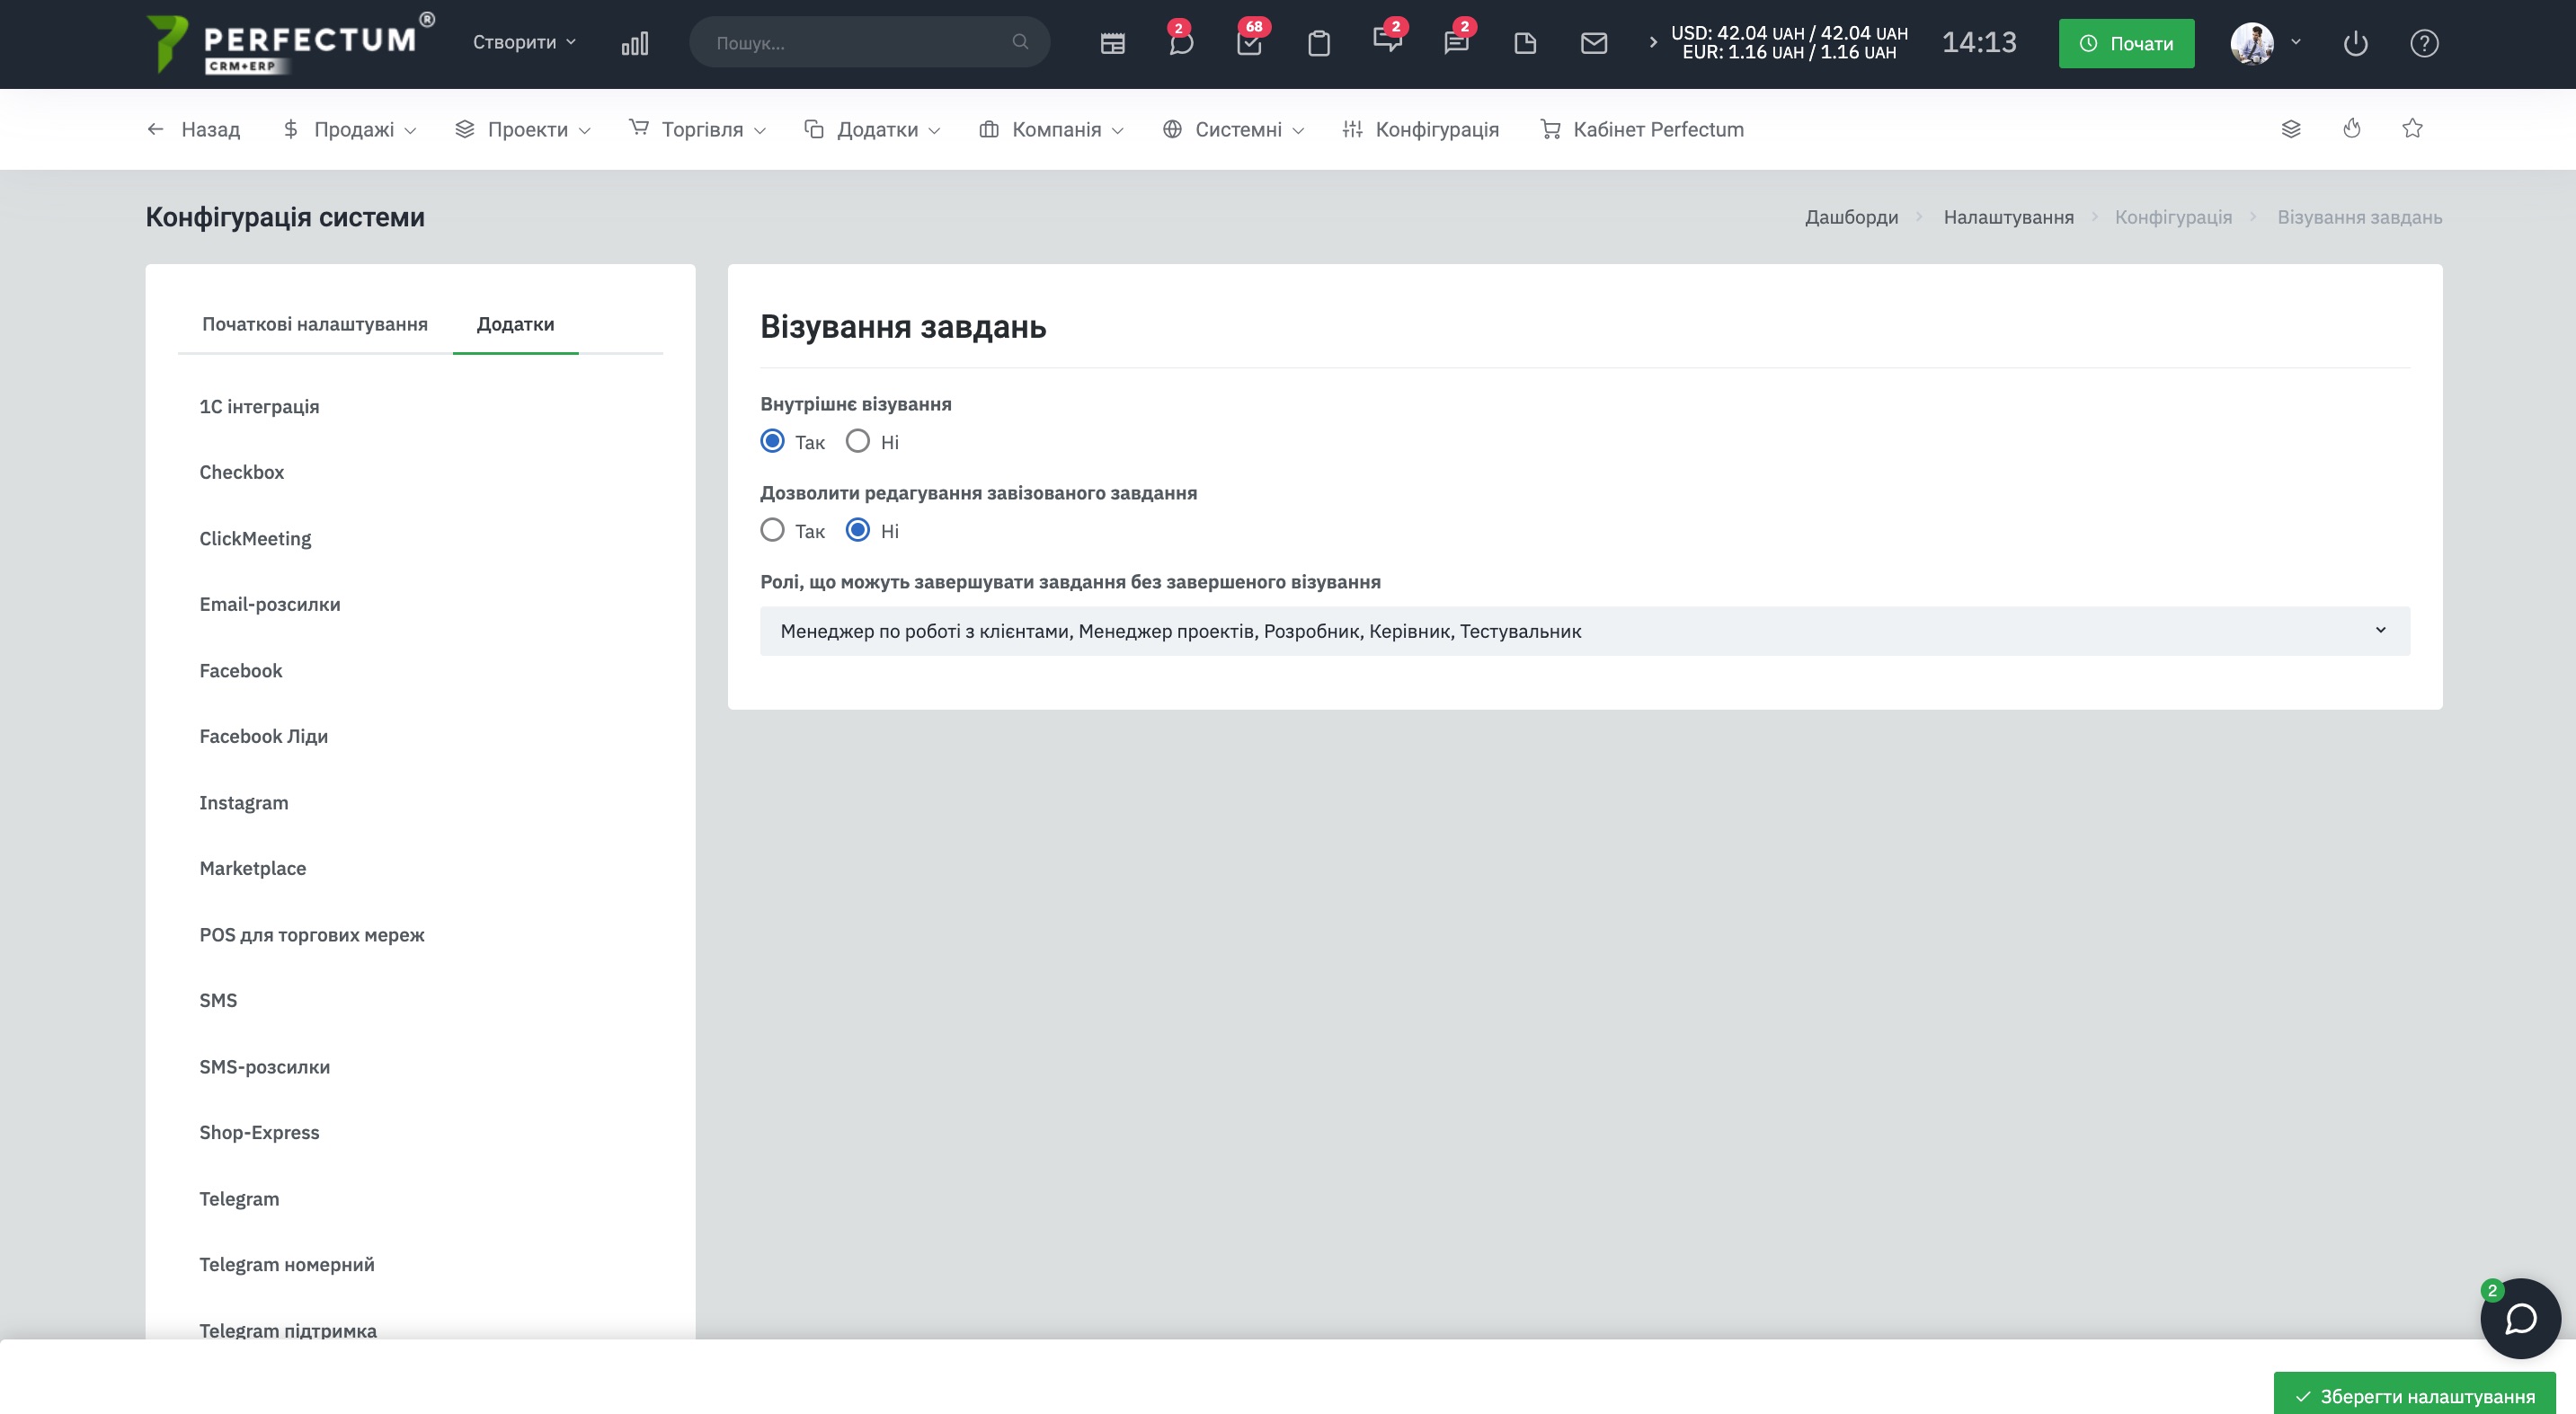Click the flame icon in navigation bar
2576x1414 pixels.
coord(2351,128)
